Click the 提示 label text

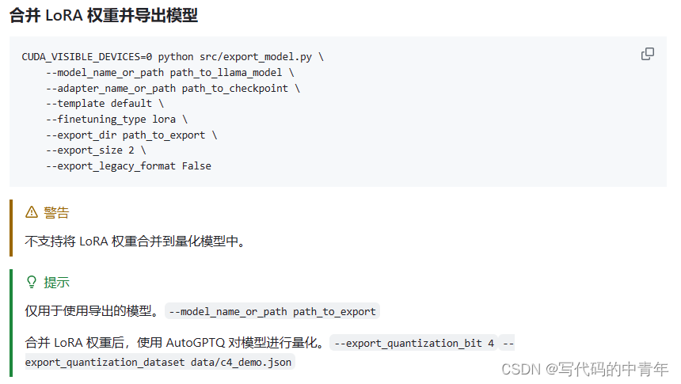56,283
